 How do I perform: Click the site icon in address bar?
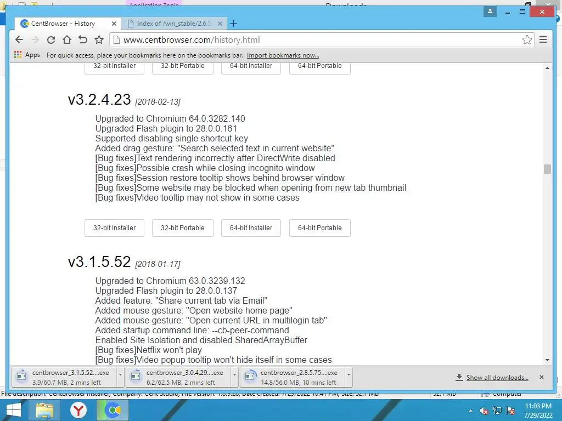click(x=116, y=39)
